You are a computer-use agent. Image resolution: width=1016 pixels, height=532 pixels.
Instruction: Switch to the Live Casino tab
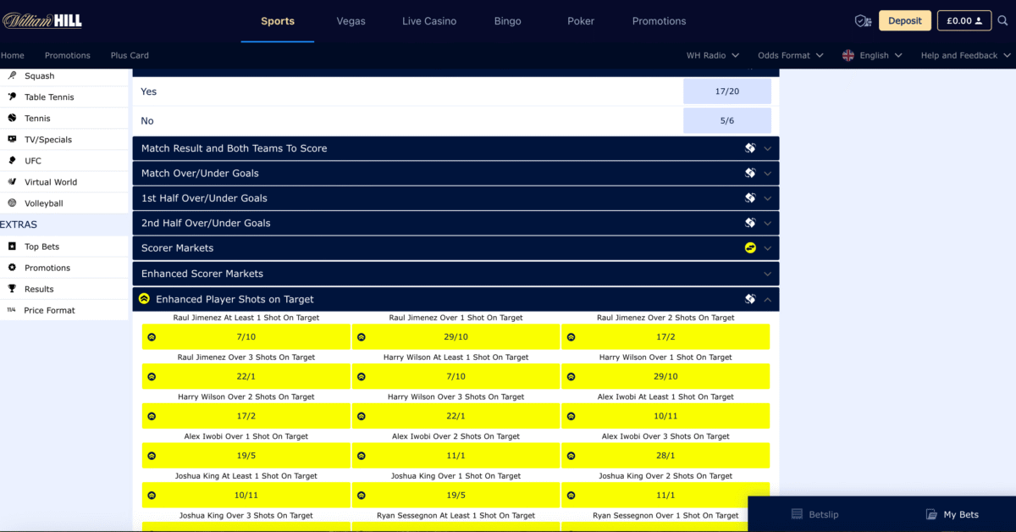(429, 21)
